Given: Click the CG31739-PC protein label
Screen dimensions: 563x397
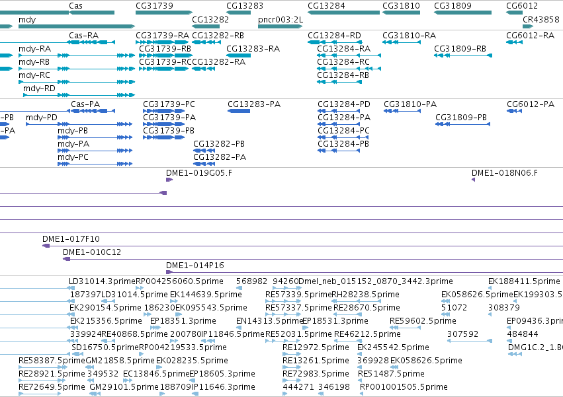Looking at the screenshot, I should (x=169, y=104).
